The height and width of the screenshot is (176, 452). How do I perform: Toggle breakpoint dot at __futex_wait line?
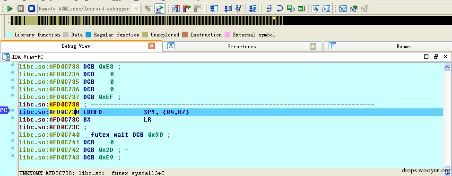click(13, 133)
